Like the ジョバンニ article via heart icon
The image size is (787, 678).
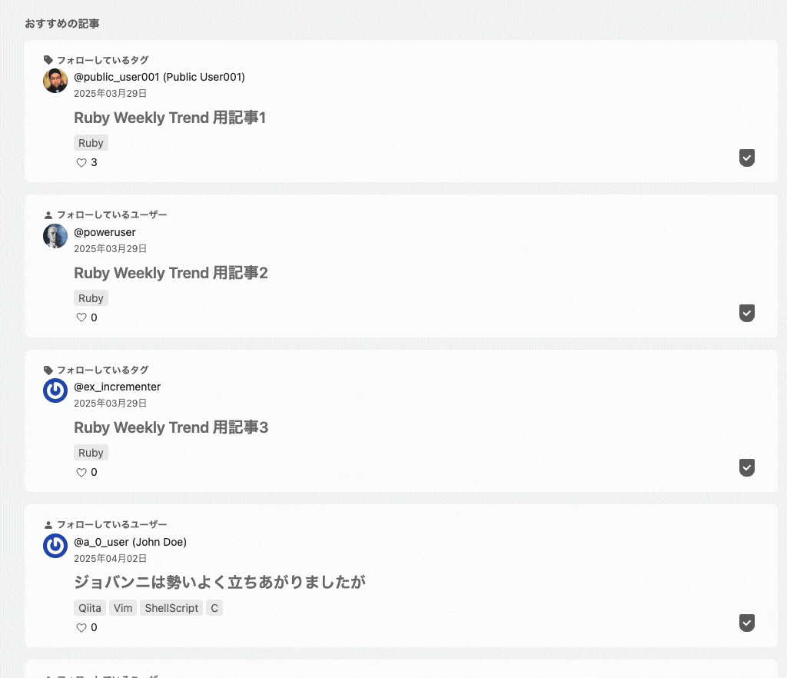81,627
